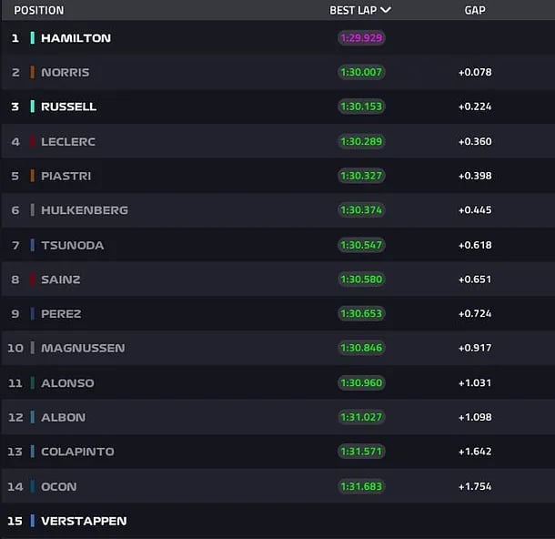
Task: Click the PIASTRI driver name
Action: click(66, 176)
